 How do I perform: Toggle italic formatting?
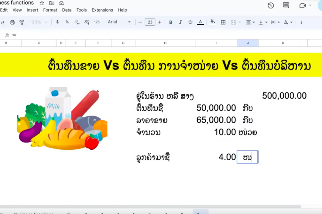[x=180, y=22]
